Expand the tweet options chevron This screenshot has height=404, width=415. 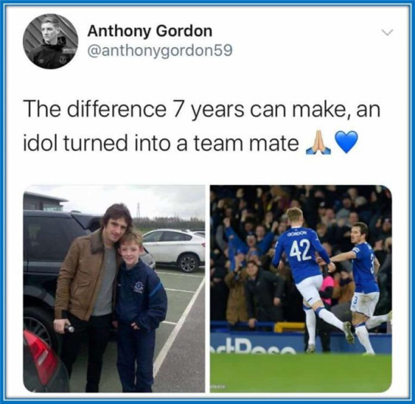coord(387,33)
